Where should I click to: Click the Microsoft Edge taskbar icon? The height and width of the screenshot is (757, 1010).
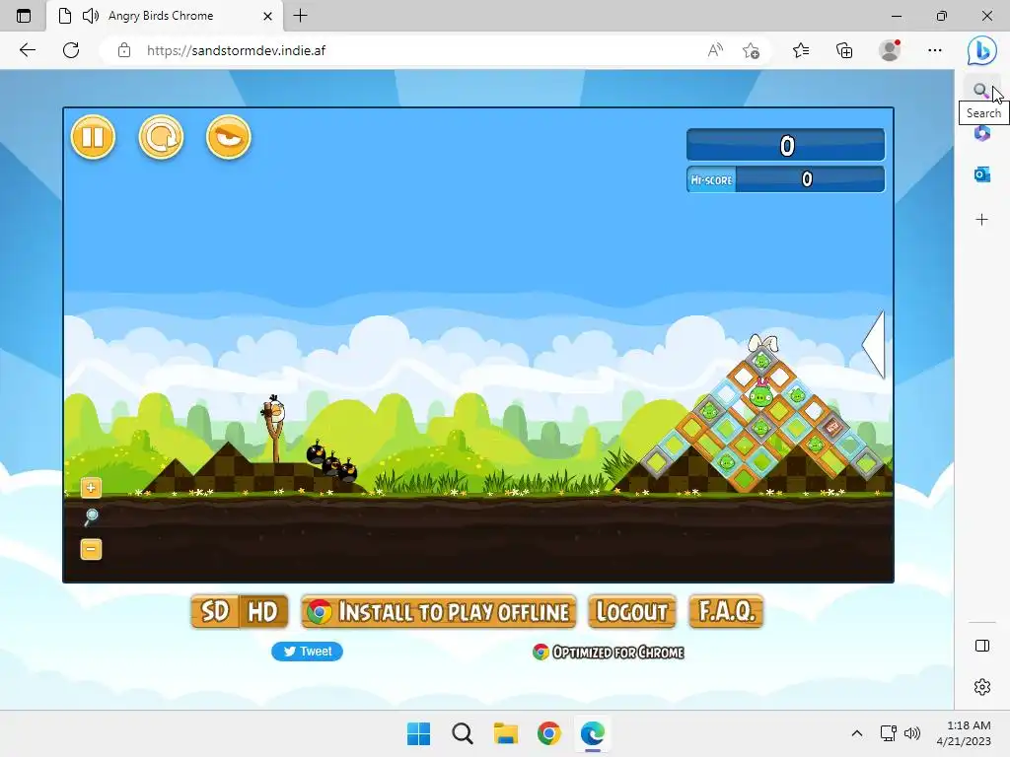pyautogui.click(x=592, y=733)
